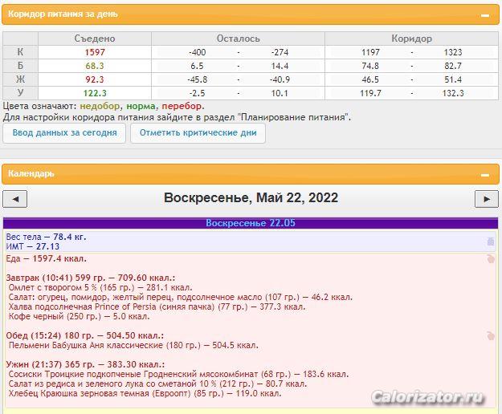Click the food icon beside the Обед entry
The width and height of the screenshot is (502, 414).
tap(491, 335)
